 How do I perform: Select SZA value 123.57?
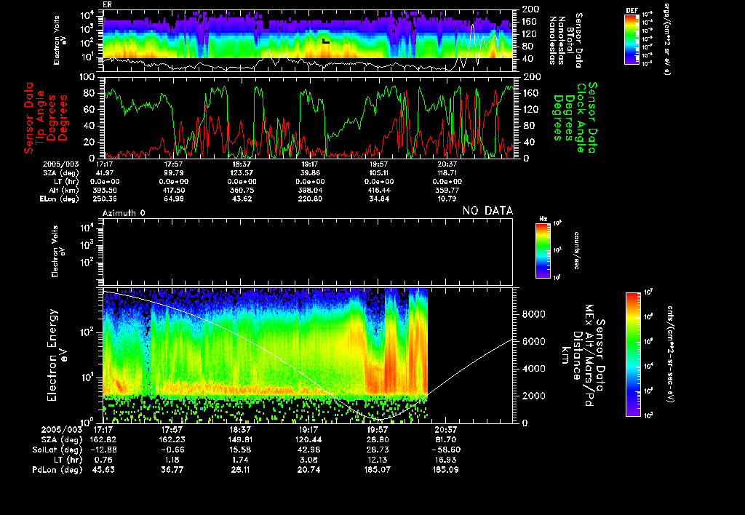242,173
